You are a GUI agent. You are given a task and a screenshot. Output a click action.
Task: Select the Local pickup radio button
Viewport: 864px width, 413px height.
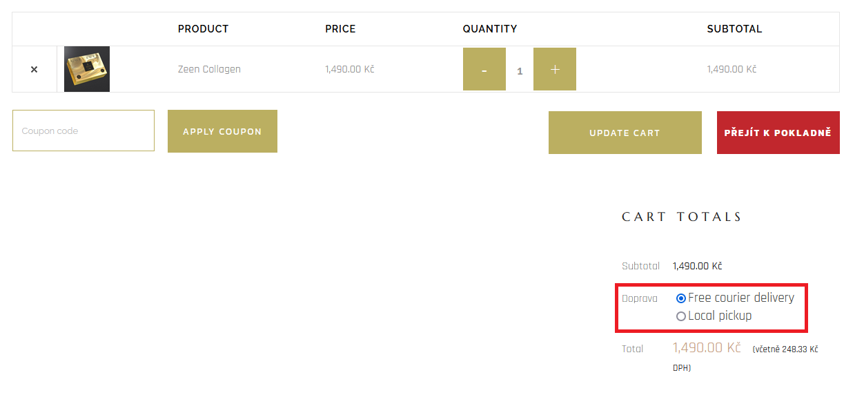pos(681,316)
